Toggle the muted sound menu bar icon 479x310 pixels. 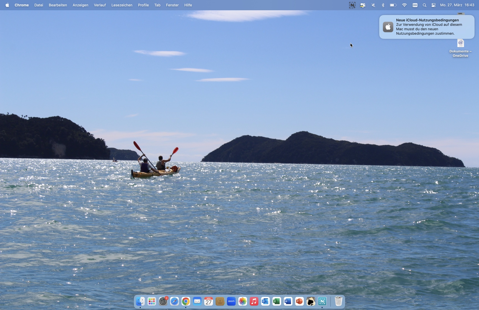click(373, 5)
